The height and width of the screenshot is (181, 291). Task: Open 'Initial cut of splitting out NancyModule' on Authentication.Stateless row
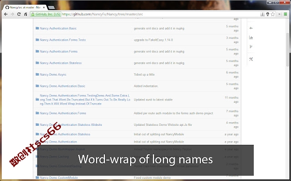click(x=159, y=134)
